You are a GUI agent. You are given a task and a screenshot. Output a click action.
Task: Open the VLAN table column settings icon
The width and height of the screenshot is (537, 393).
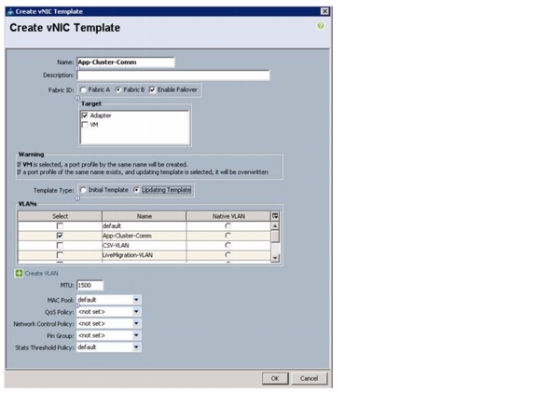click(x=275, y=216)
